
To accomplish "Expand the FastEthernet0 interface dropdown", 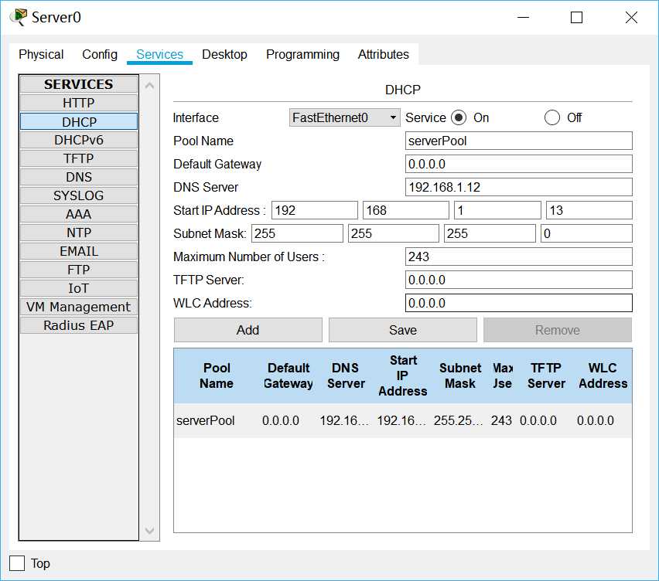I will [x=344, y=117].
